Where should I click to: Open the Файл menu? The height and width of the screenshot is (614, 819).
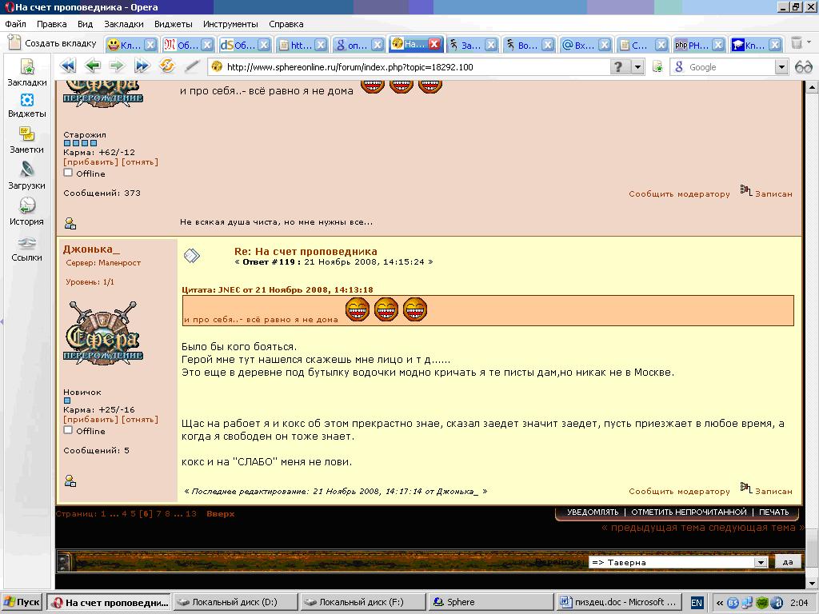[16, 24]
